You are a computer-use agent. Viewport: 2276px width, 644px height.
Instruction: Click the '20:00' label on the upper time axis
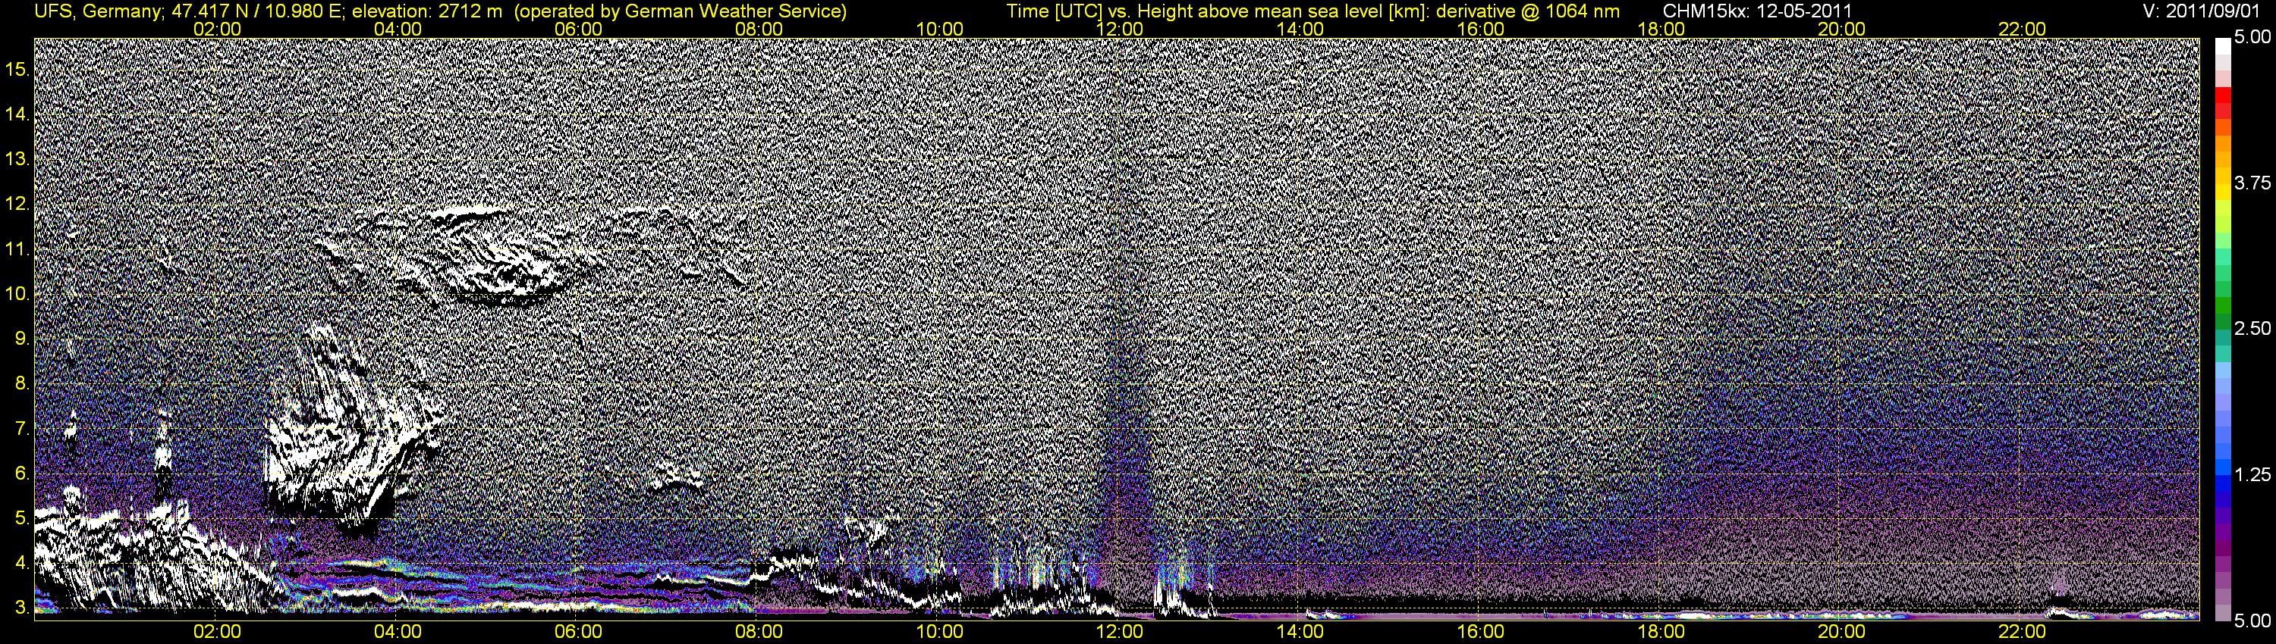[x=1841, y=29]
